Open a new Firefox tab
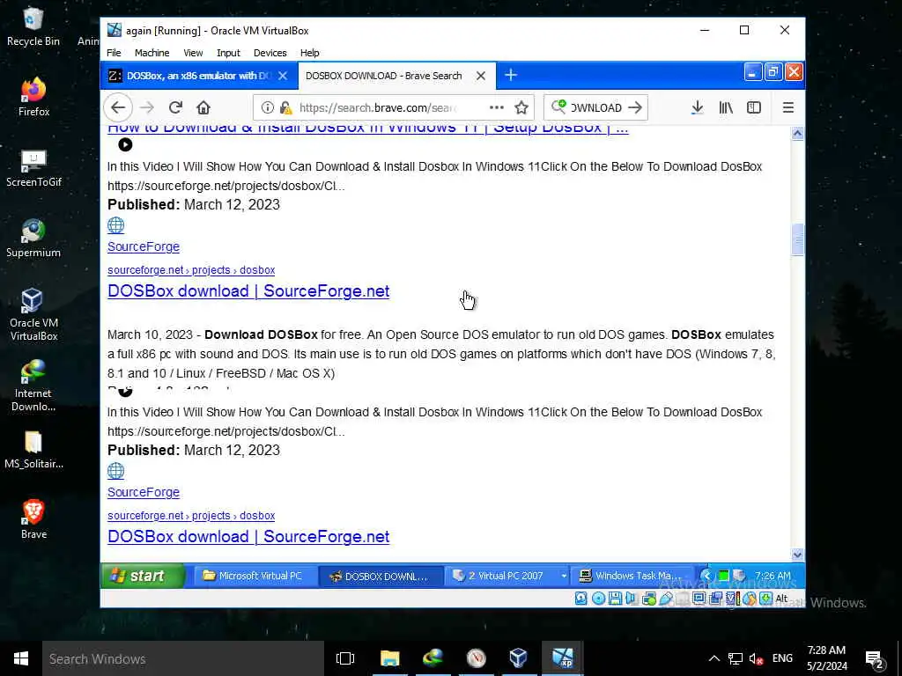902x676 pixels. pos(511,76)
